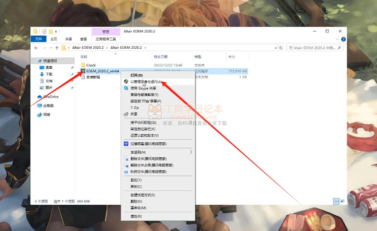Click the new folder icon in title bar
Image resolution: width=377 pixels, height=231 pixels.
click(50, 31)
